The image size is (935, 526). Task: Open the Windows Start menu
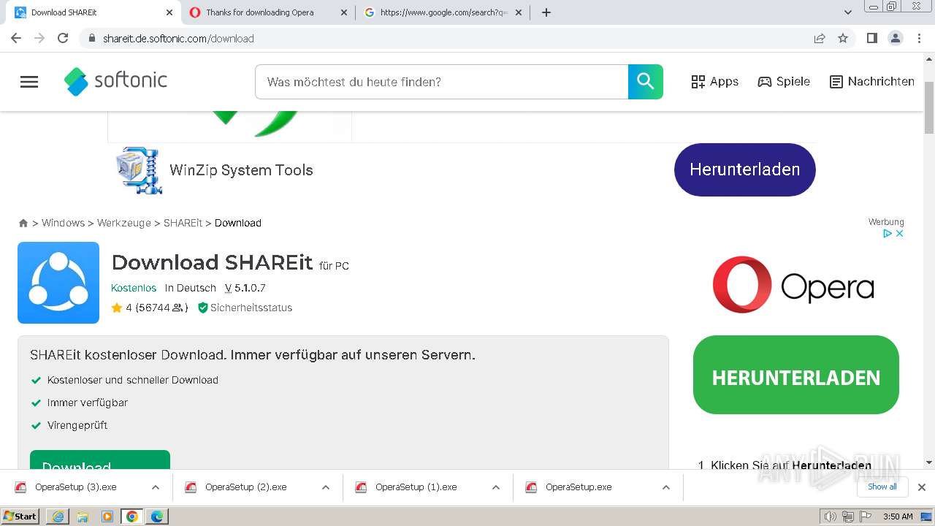pyautogui.click(x=20, y=517)
